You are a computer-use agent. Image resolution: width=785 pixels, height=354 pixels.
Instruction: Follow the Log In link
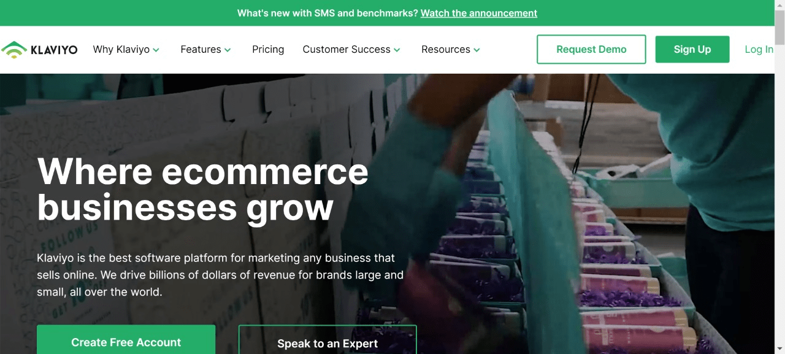click(x=759, y=50)
